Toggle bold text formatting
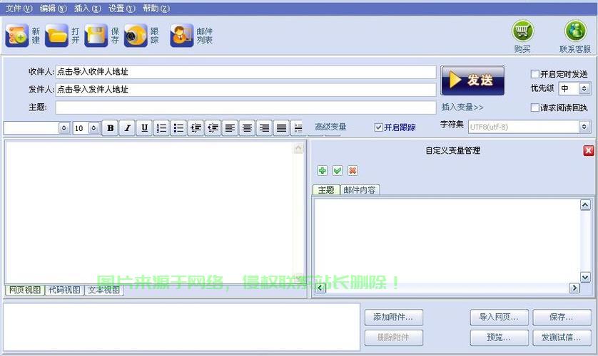This screenshot has width=598, height=356. (110, 128)
